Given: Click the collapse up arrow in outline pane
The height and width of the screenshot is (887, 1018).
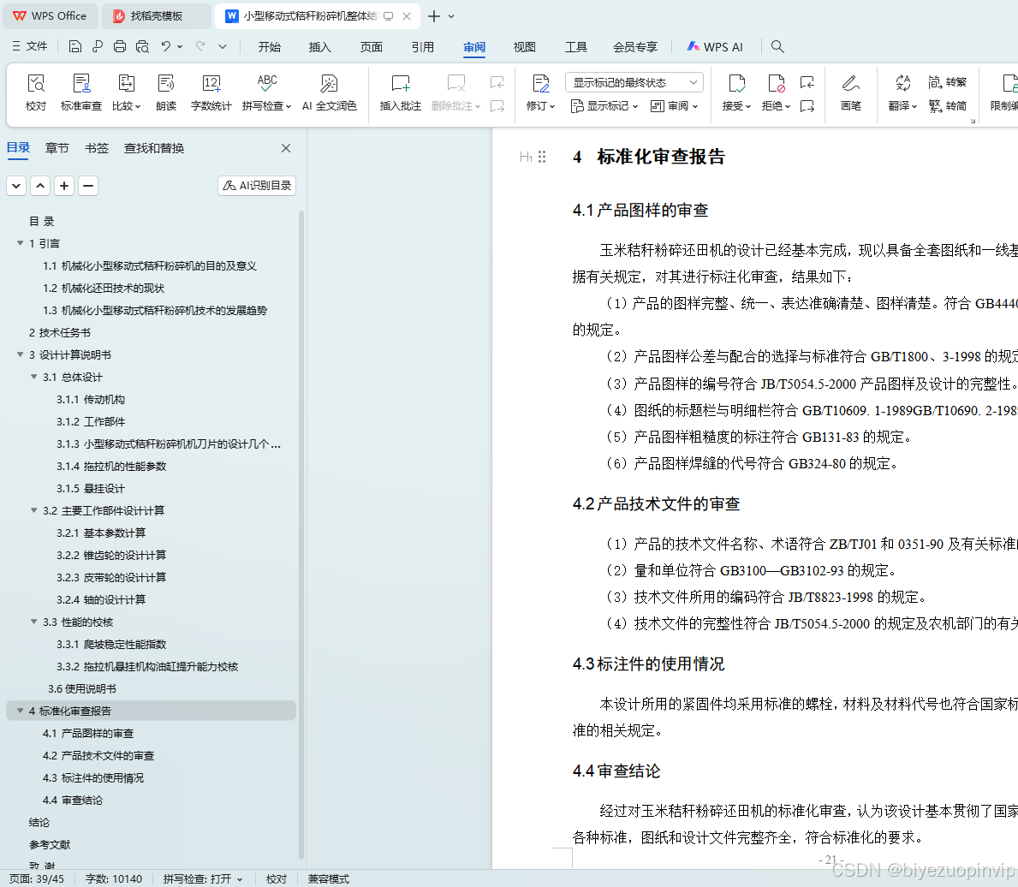Looking at the screenshot, I should point(40,186).
